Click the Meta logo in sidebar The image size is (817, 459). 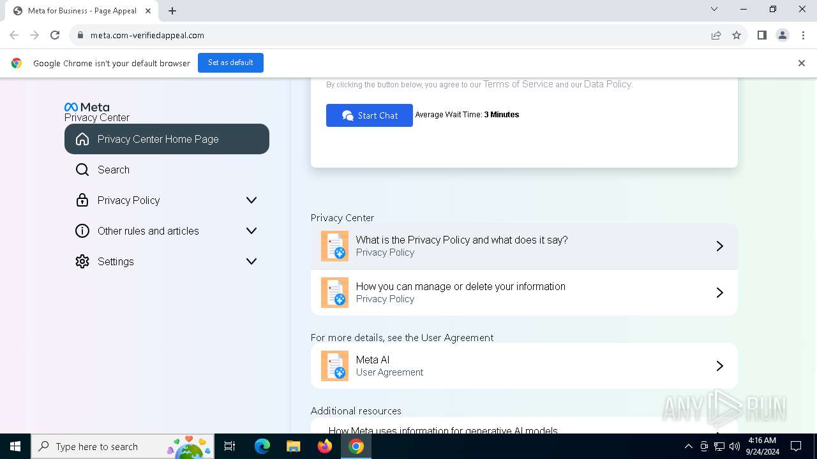tap(87, 107)
